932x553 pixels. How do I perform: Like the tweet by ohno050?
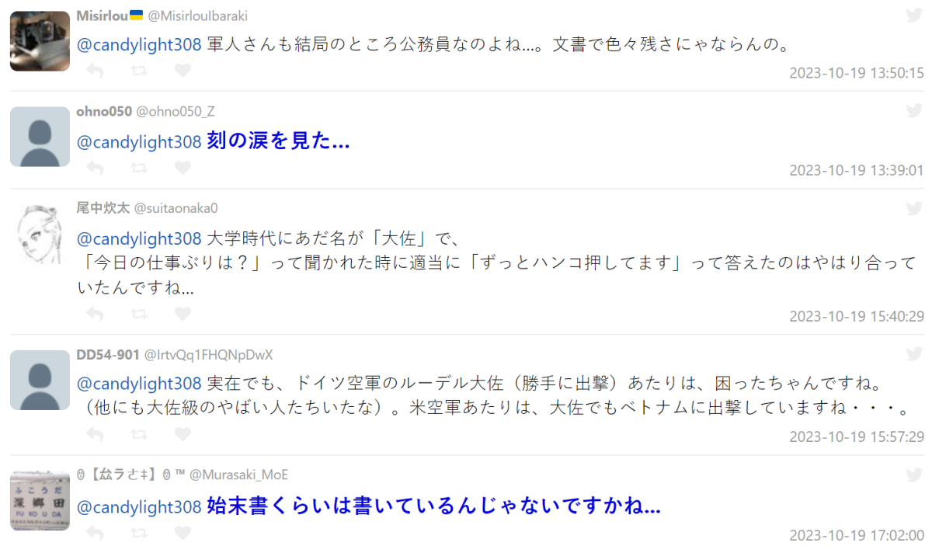(x=183, y=168)
